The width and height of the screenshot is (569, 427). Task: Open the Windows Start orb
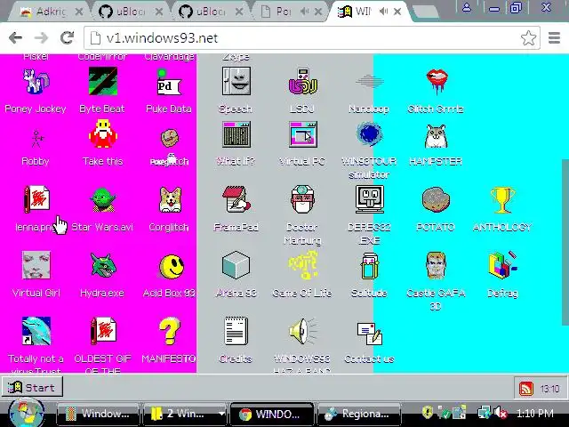(27, 413)
